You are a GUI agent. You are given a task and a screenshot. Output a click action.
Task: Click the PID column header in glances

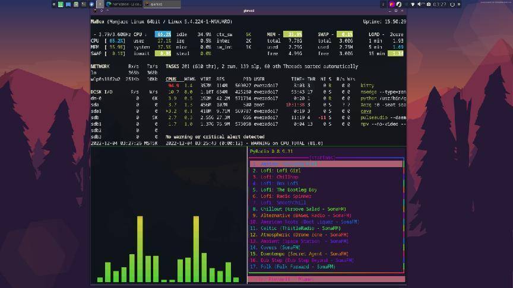(247, 79)
